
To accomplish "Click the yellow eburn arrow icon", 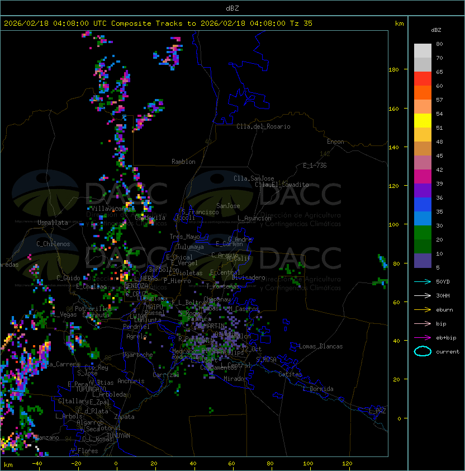I will click(x=423, y=310).
